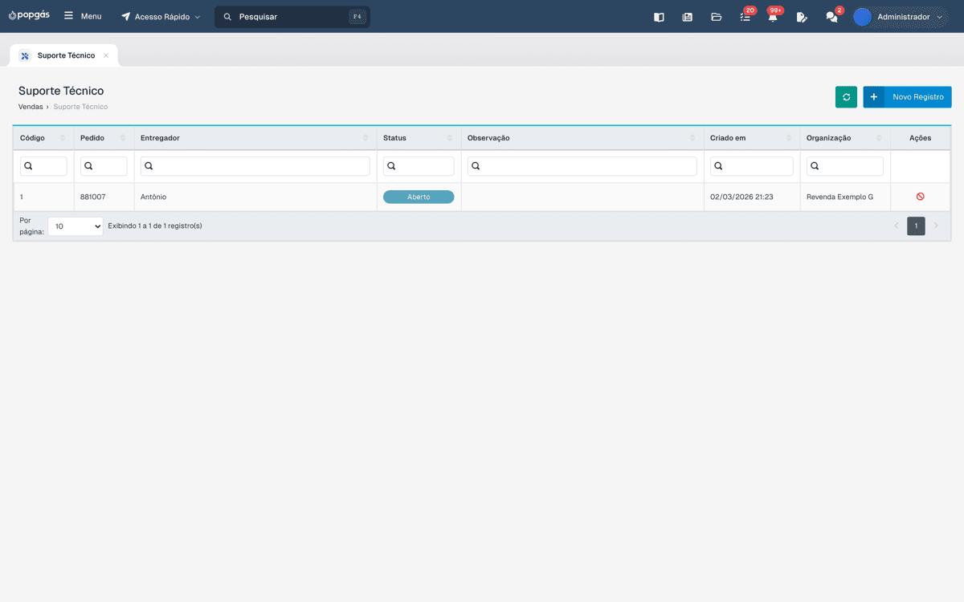Click the Entregador filter field

(255, 166)
